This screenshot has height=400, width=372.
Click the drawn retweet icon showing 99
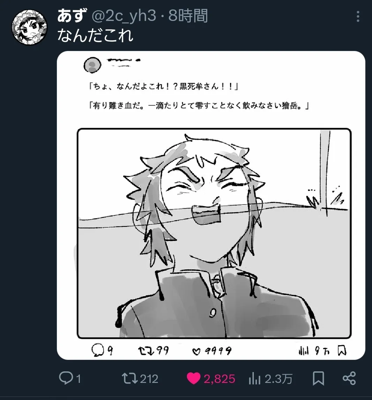tap(146, 351)
